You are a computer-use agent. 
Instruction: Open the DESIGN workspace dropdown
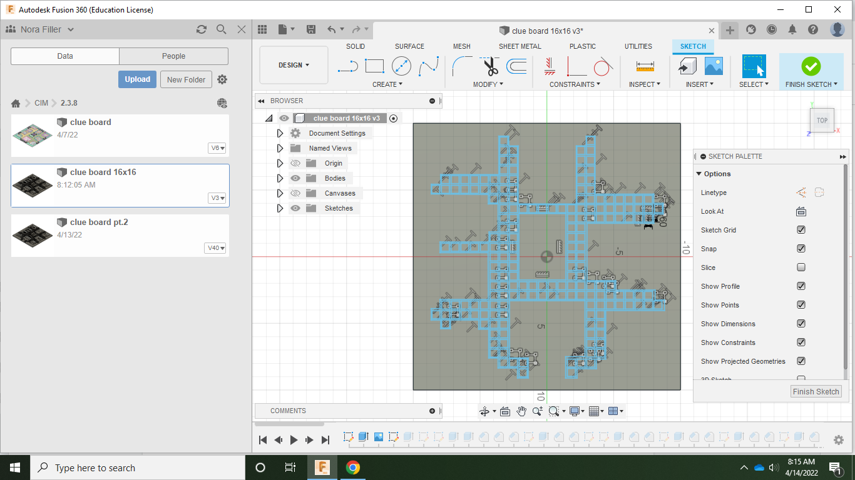(294, 65)
